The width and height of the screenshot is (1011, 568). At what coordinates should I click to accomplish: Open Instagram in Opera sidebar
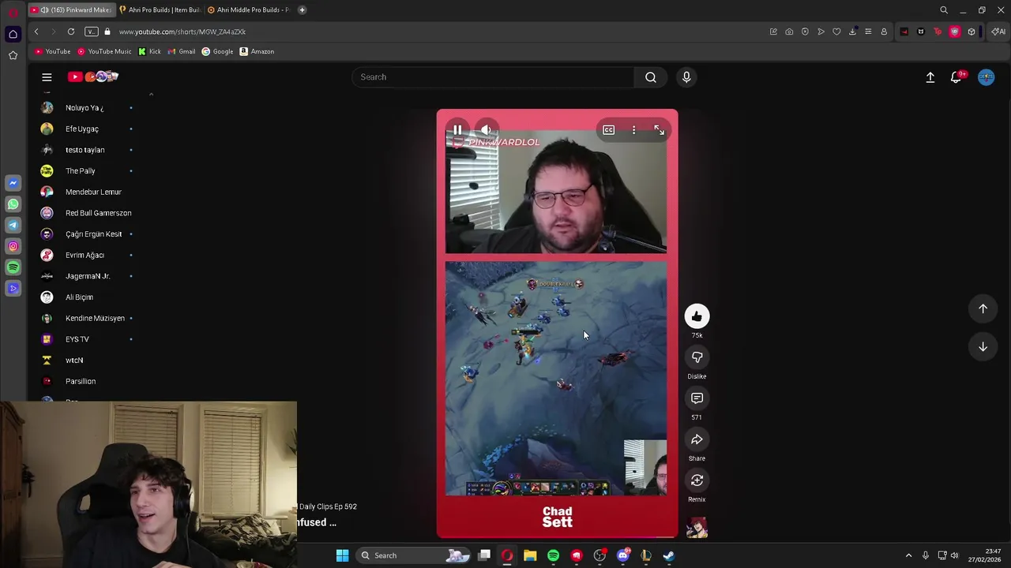coord(13,246)
